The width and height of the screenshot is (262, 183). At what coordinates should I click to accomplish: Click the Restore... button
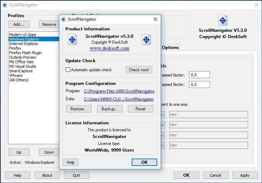(79, 109)
